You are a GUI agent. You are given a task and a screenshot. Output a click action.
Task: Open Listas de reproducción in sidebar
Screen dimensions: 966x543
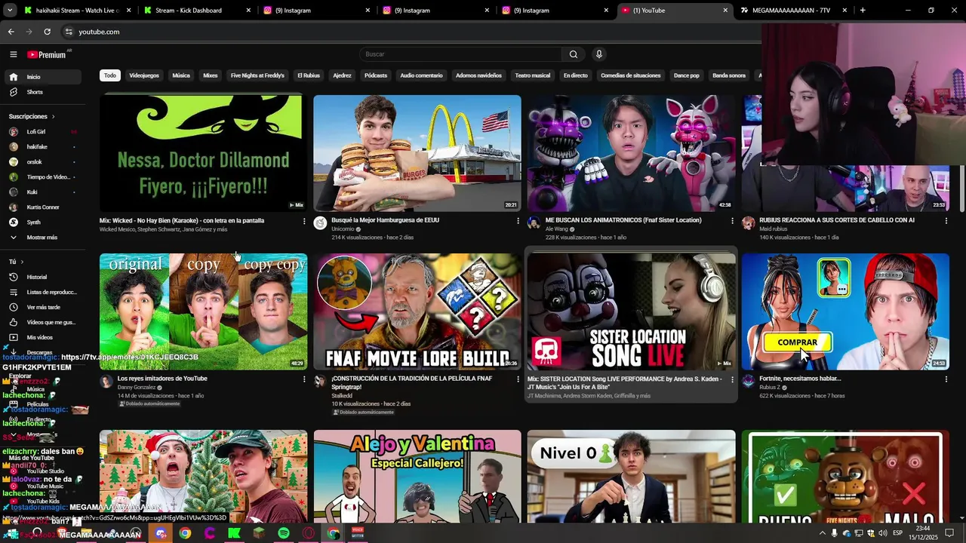(44, 292)
